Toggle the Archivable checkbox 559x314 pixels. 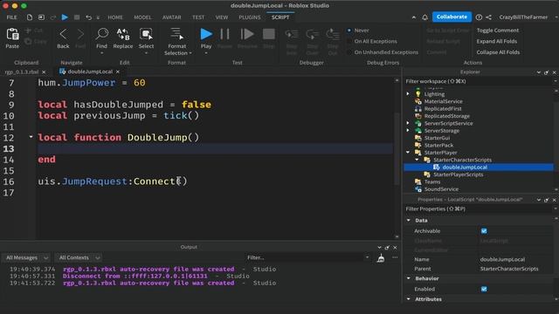(484, 231)
